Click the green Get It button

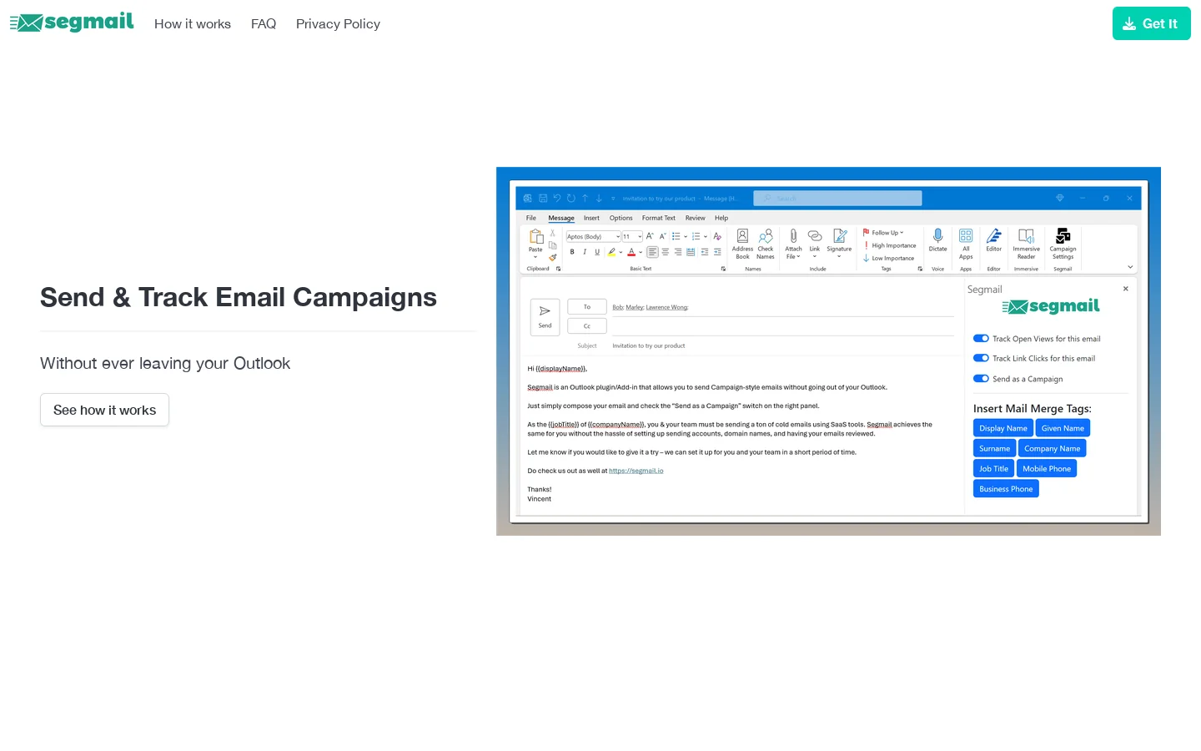click(x=1151, y=23)
